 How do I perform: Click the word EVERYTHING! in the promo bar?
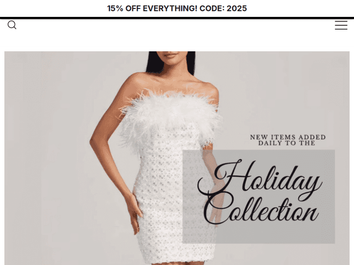tap(170, 8)
